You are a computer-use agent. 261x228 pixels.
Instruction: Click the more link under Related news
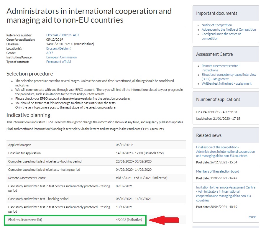[252, 217]
